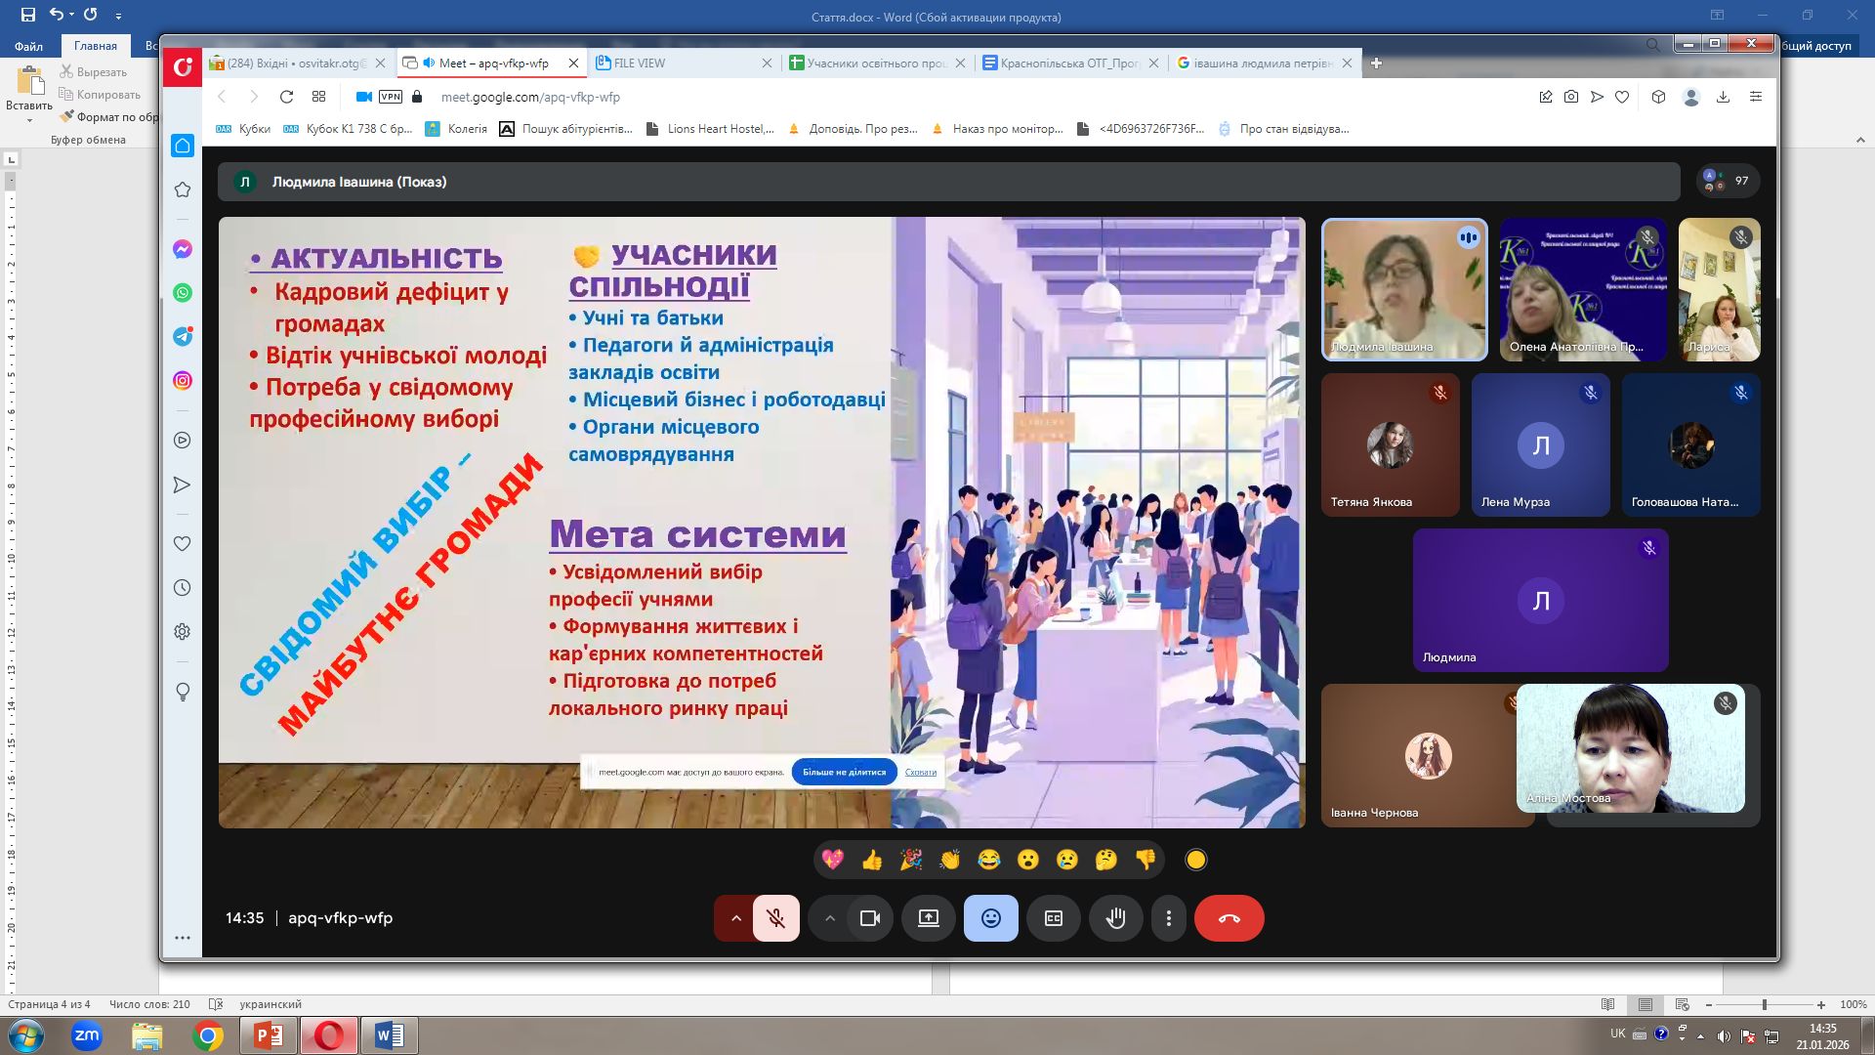The width and height of the screenshot is (1875, 1055).
Task: Select the yellow emoji skin tone swatch
Action: click(x=1195, y=860)
